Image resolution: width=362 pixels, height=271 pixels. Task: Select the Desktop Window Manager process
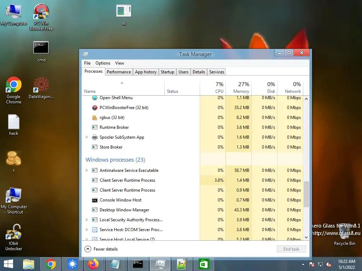193,210
